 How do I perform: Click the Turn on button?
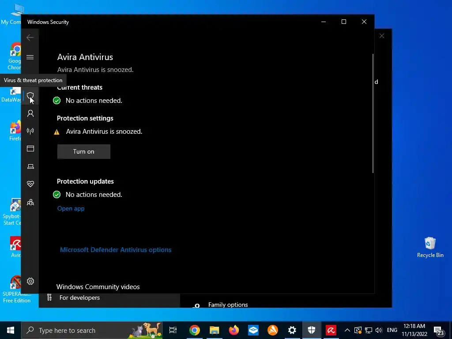pyautogui.click(x=83, y=152)
